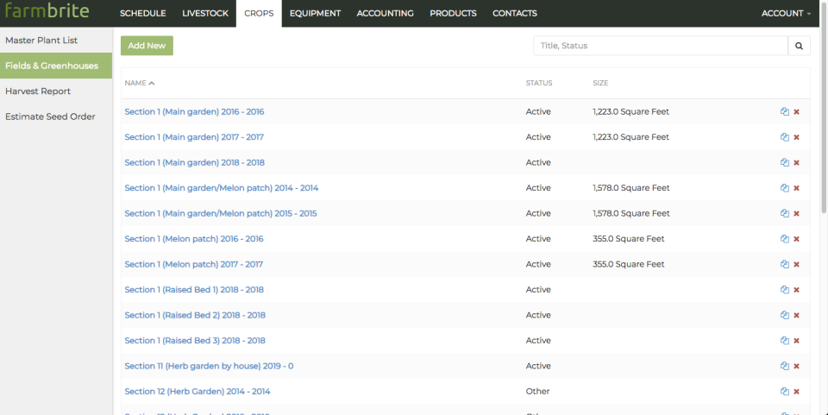Go to the CONTACTS tab
Image resolution: width=828 pixels, height=415 pixels.
coord(515,13)
